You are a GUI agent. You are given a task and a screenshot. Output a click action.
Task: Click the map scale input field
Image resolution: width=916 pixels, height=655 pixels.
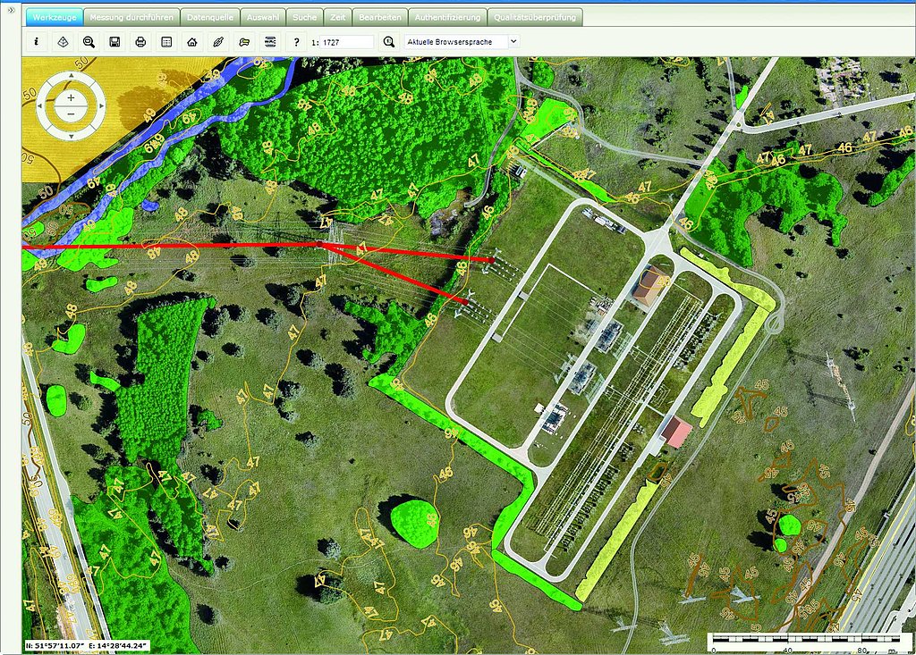tap(348, 42)
